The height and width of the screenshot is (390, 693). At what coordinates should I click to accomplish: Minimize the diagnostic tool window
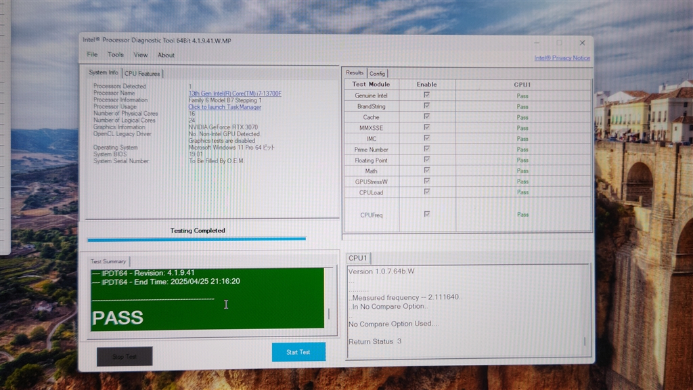[x=537, y=43]
